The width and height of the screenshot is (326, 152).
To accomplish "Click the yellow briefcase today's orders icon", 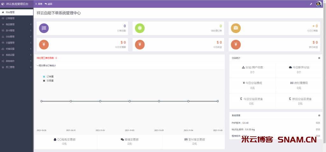I will (236, 28).
